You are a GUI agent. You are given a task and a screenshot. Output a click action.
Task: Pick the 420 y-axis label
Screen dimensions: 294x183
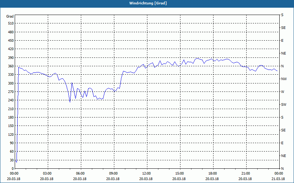[x=11, y=49]
